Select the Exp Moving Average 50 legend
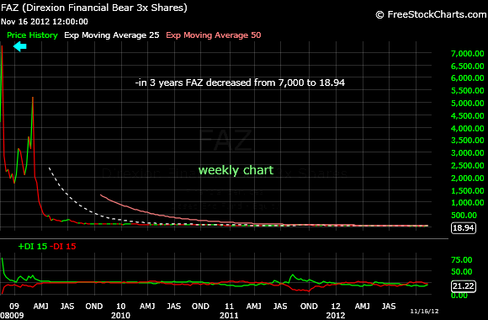This screenshot has width=488, height=320. 214,35
